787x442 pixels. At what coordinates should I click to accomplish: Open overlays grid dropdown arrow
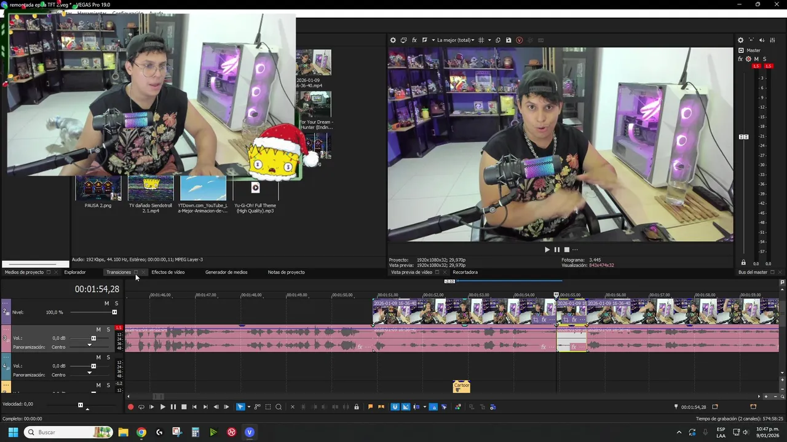tap(489, 40)
